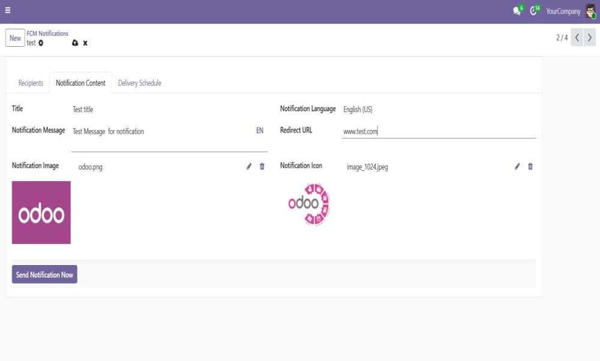The width and height of the screenshot is (600, 361).
Task: Open the activities clock icon
Action: point(533,11)
